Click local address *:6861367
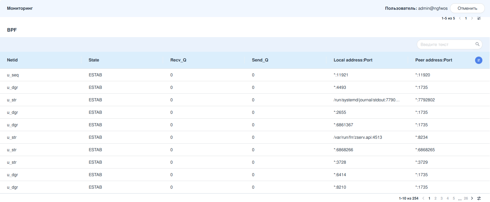 click(x=343, y=125)
